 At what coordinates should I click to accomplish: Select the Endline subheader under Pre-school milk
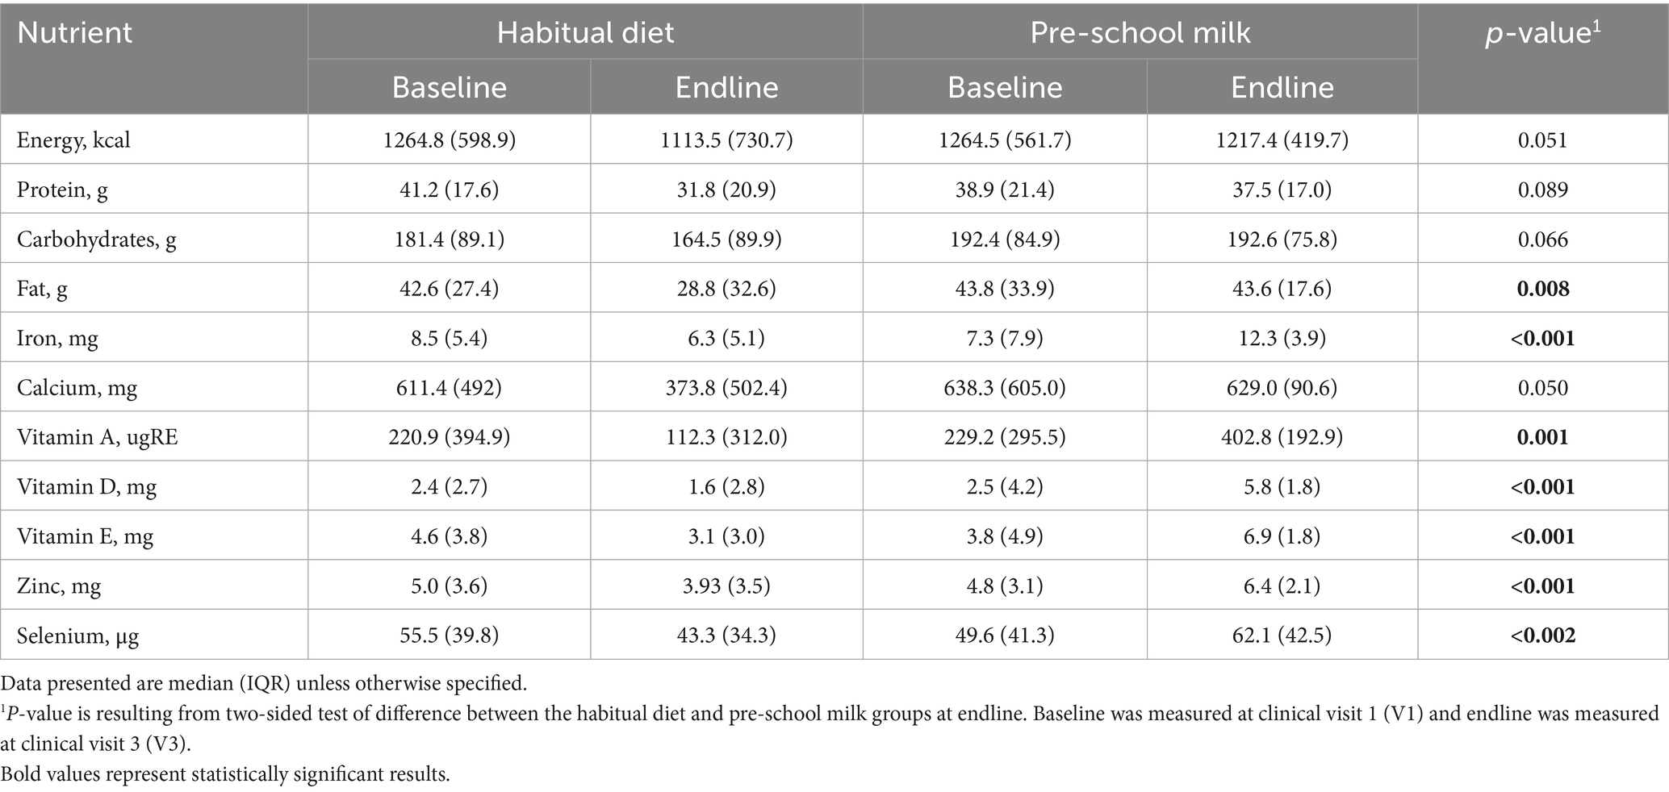click(1282, 87)
